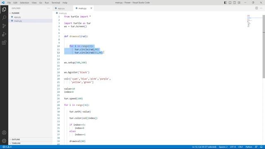265x149 pixels.
Task: Open the File menu
Action: coord(9,3)
